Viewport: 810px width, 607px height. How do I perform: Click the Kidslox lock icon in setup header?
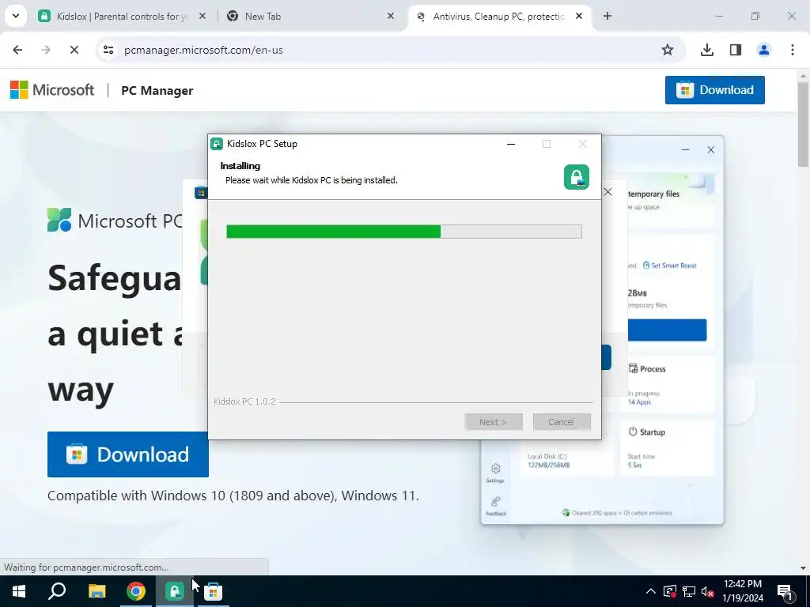577,177
